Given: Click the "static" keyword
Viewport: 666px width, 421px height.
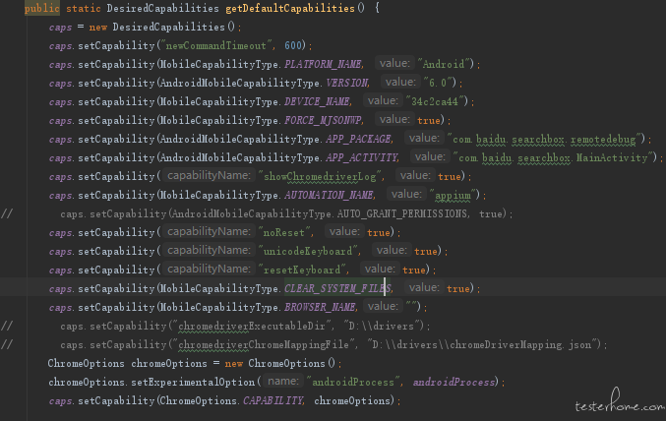Looking at the screenshot, I should (84, 8).
